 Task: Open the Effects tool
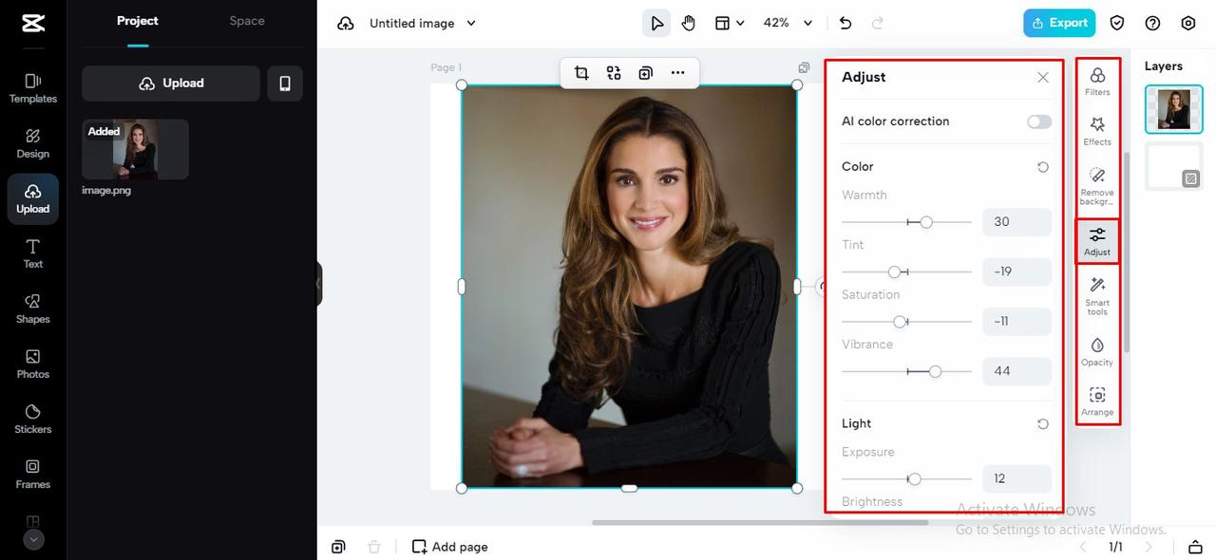pyautogui.click(x=1097, y=131)
